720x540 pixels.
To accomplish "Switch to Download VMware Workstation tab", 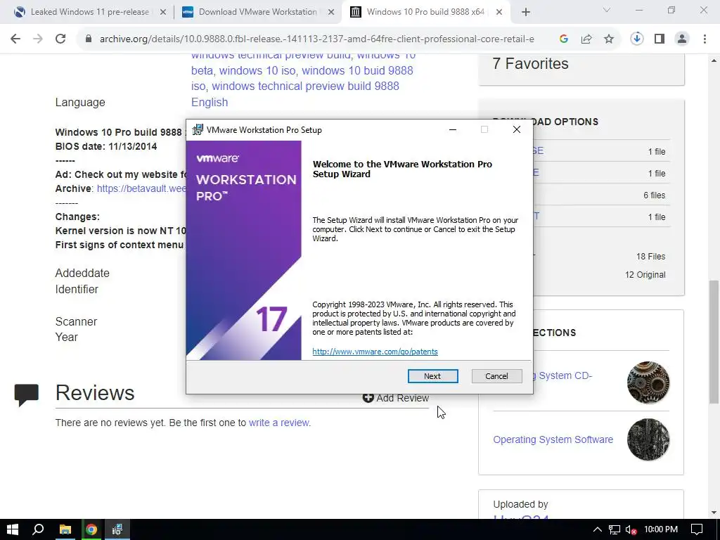I will click(x=257, y=12).
